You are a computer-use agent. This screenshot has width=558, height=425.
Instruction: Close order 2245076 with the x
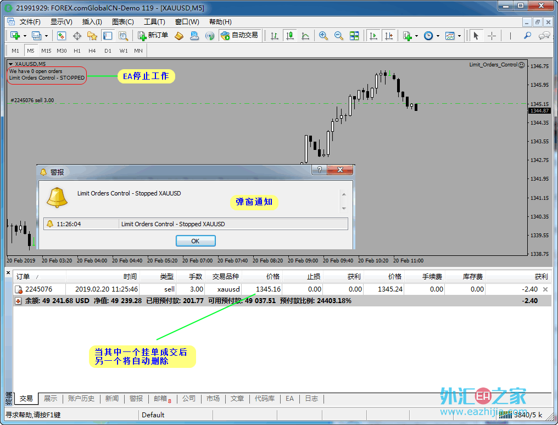pyautogui.click(x=545, y=289)
